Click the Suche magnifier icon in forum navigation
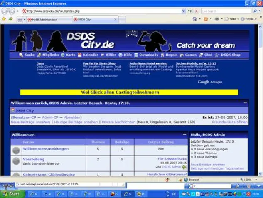The height and width of the screenshot is (198, 263). tap(21, 55)
